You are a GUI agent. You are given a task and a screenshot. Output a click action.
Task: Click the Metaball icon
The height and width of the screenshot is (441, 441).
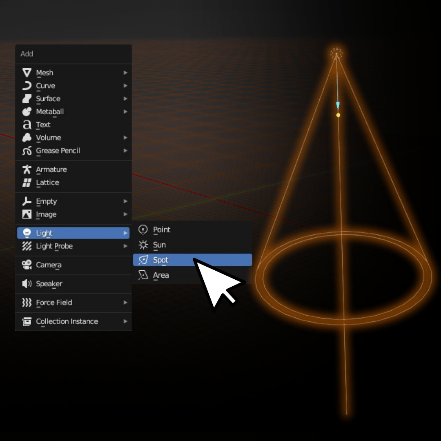[27, 111]
